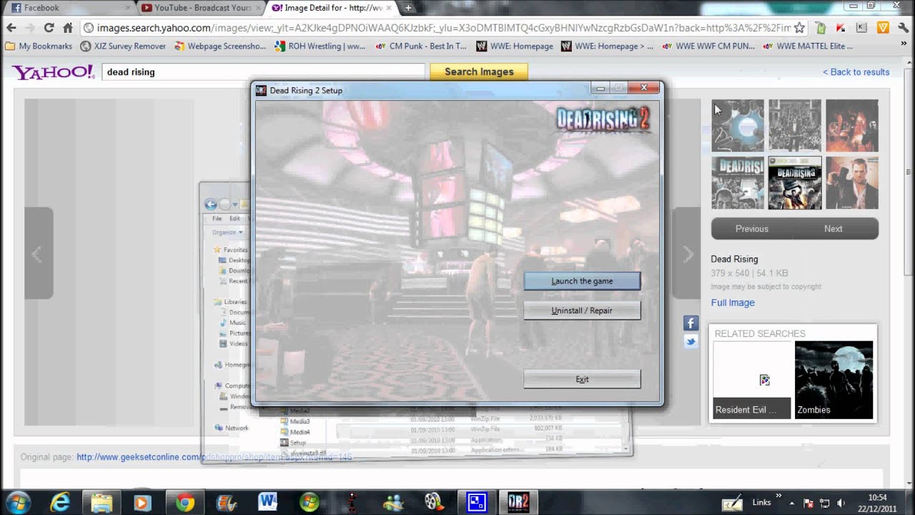Share the image on Twitter
The height and width of the screenshot is (515, 915).
(691, 342)
